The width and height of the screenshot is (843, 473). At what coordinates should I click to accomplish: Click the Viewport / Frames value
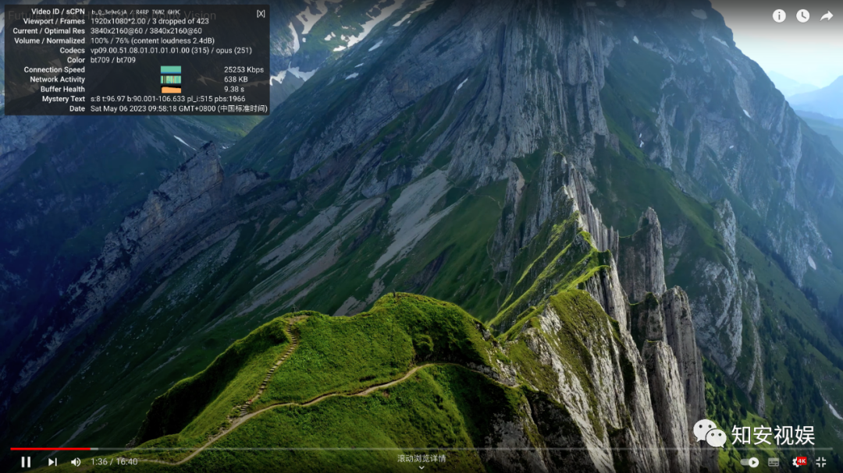tap(149, 22)
